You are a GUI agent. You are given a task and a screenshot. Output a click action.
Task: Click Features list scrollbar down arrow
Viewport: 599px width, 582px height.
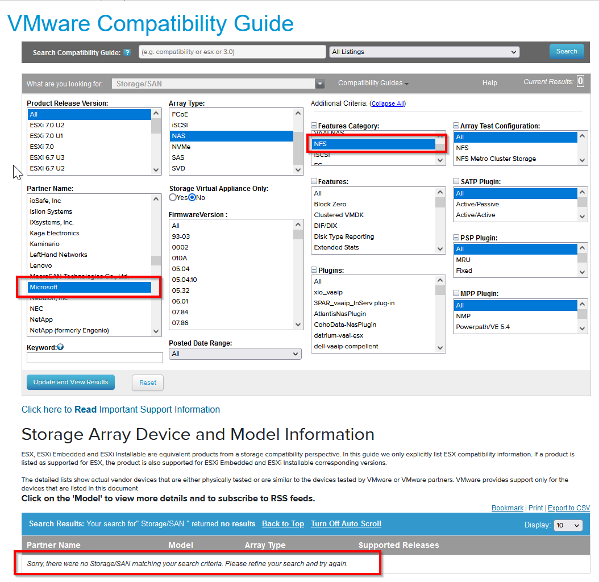click(x=440, y=249)
